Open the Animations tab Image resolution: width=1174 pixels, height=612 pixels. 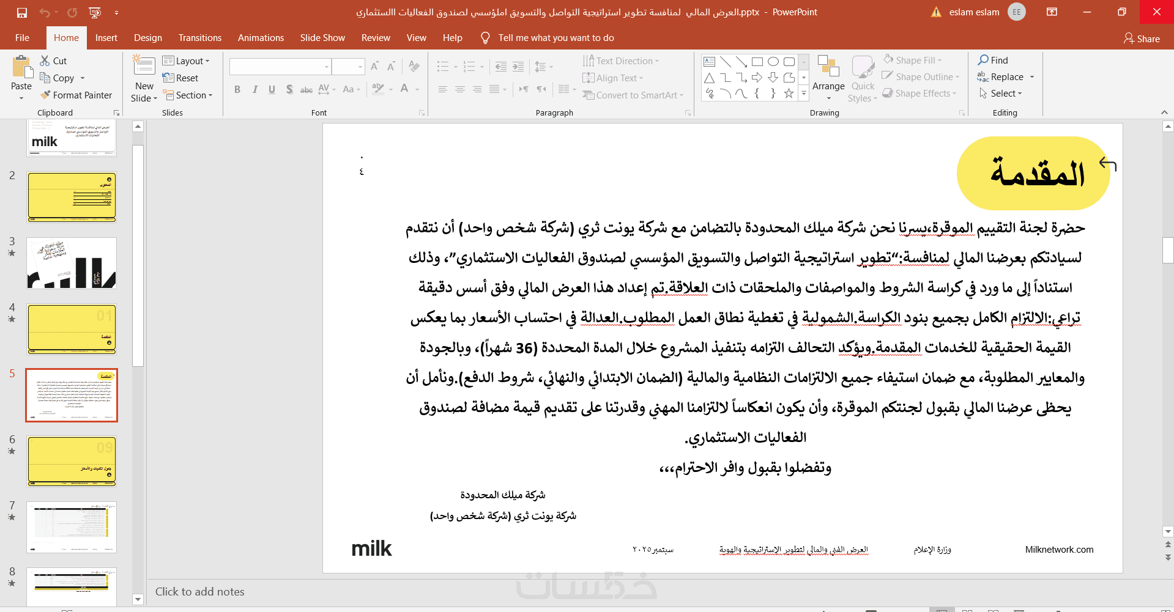pos(261,38)
